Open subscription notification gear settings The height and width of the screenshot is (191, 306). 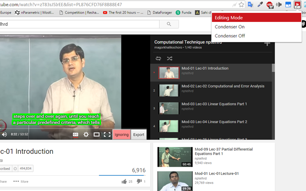15,169
